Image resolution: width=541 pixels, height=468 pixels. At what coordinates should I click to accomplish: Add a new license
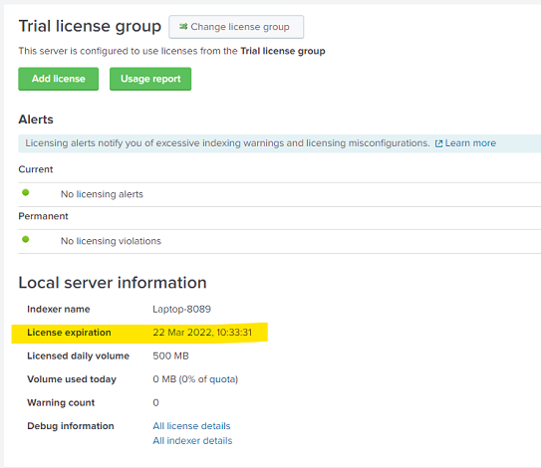click(x=59, y=79)
